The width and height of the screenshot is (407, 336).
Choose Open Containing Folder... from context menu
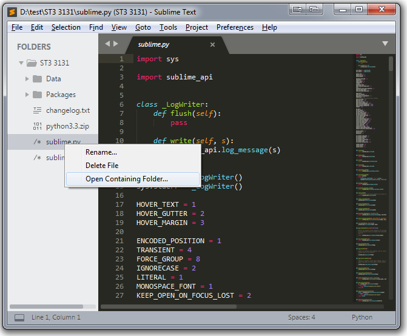click(133, 179)
